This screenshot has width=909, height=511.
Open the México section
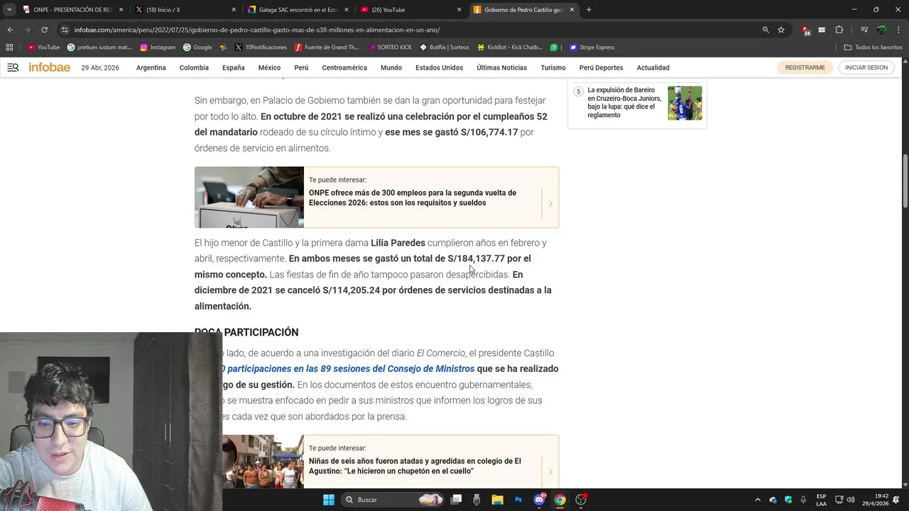269,67
